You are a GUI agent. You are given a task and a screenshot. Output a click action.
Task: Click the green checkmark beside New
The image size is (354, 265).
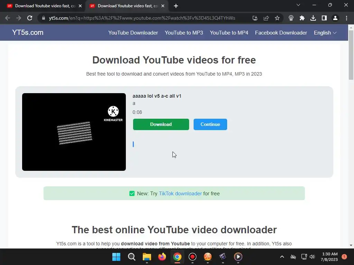pos(132,193)
